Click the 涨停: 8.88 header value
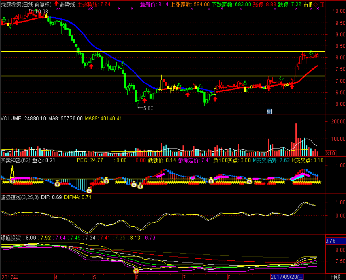Image resolution: width=346 pixels, height=280 pixels. pos(264,4)
